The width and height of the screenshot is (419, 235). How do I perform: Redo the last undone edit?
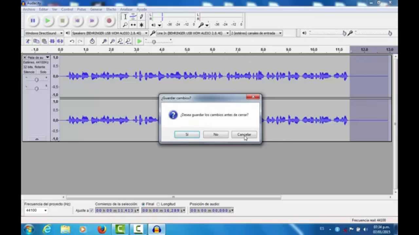click(x=80, y=41)
